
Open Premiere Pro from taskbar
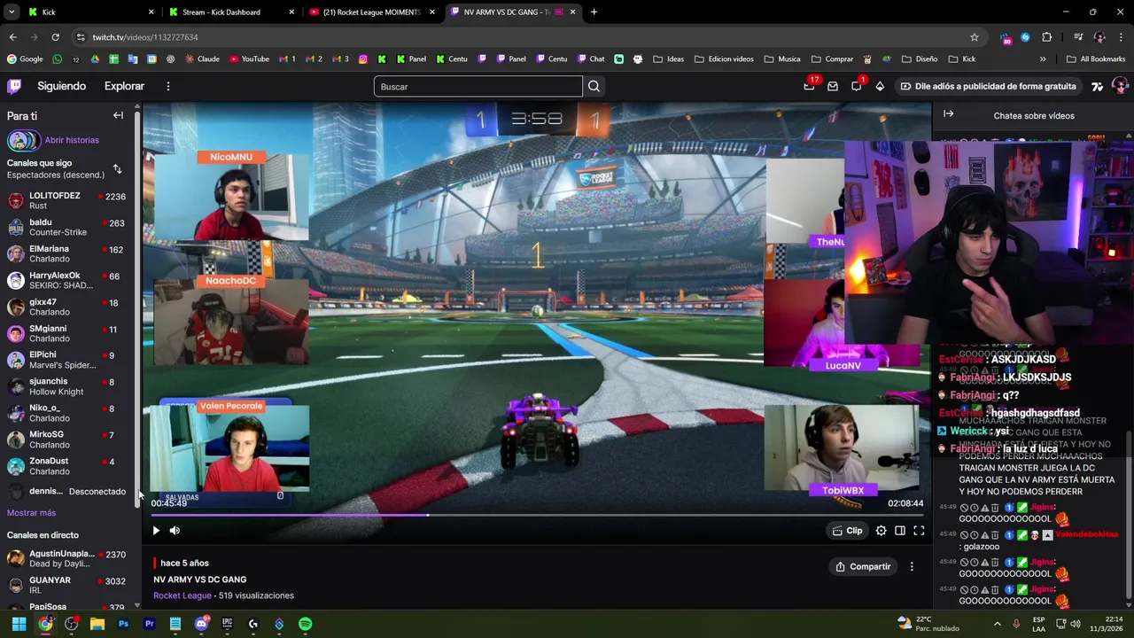tap(149, 624)
